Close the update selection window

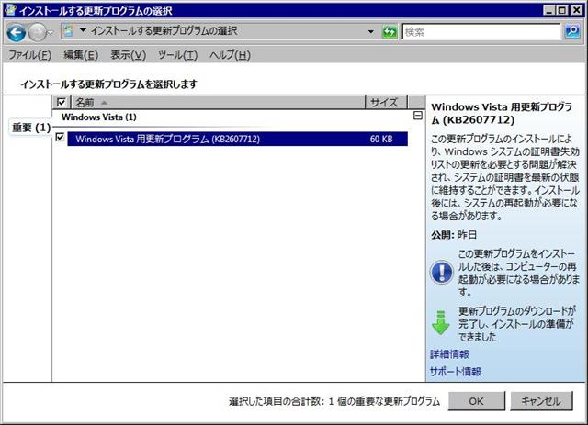click(576, 10)
